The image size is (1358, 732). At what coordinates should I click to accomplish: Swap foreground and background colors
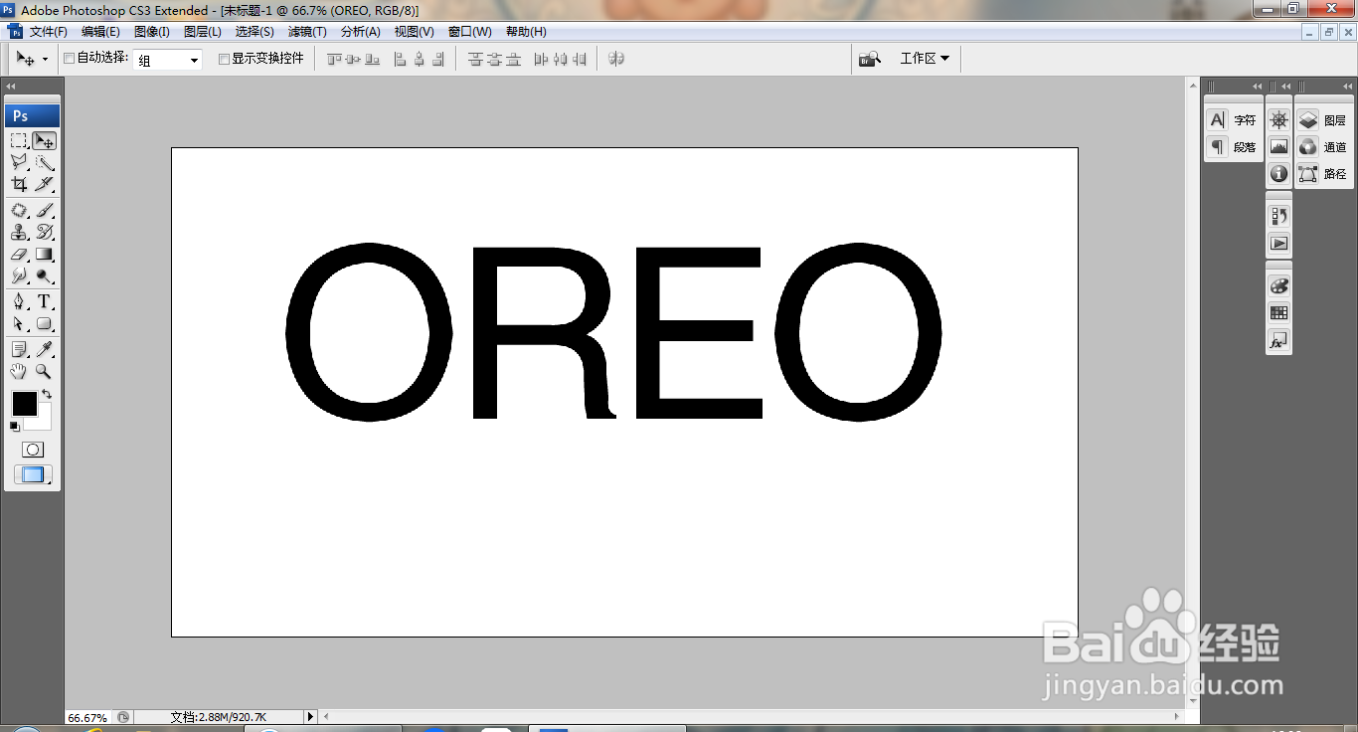[x=47, y=394]
